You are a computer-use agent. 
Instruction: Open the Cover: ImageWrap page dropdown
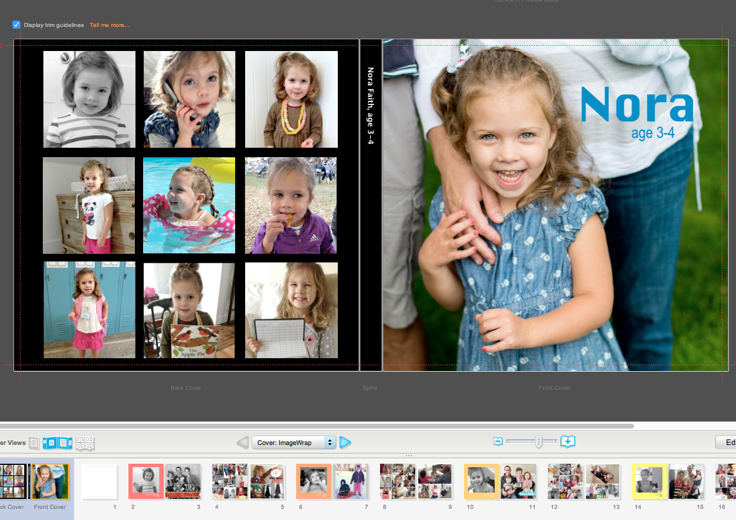(294, 443)
